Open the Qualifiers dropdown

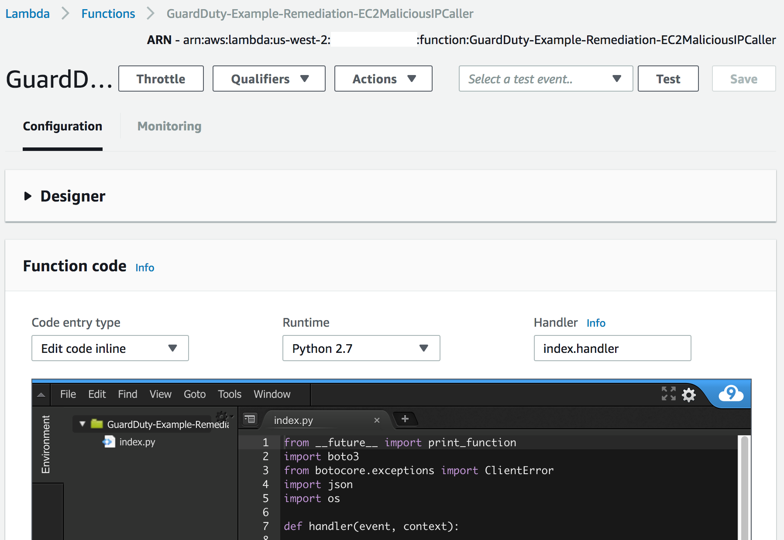point(269,79)
